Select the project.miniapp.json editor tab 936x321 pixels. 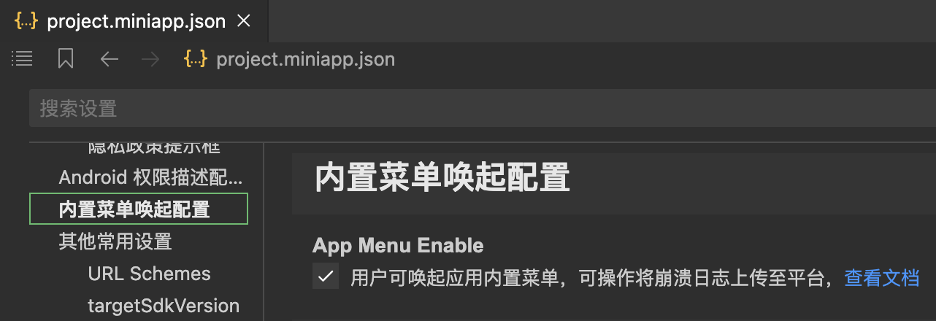click(134, 21)
